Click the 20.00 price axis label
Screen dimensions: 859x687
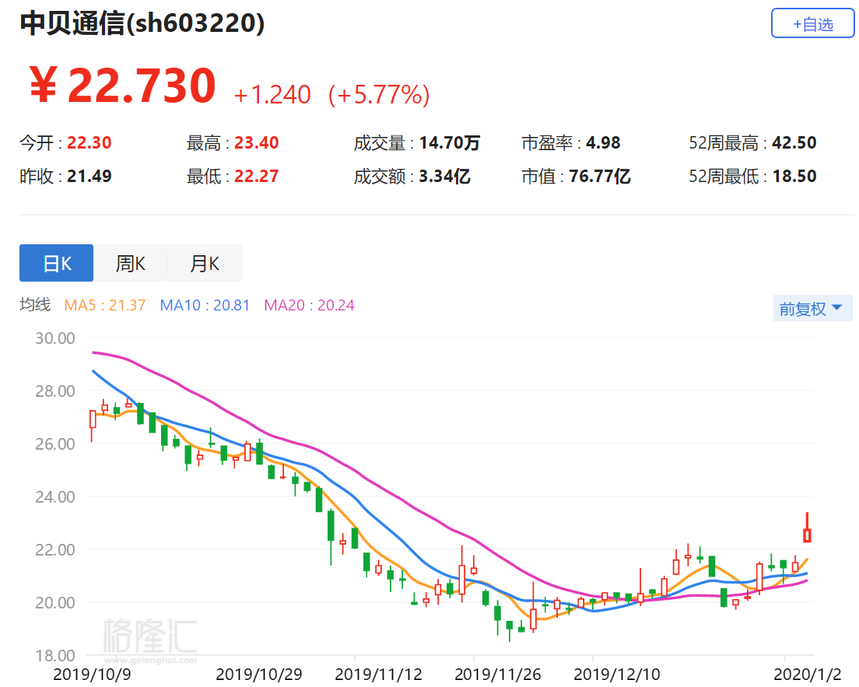tap(55, 603)
